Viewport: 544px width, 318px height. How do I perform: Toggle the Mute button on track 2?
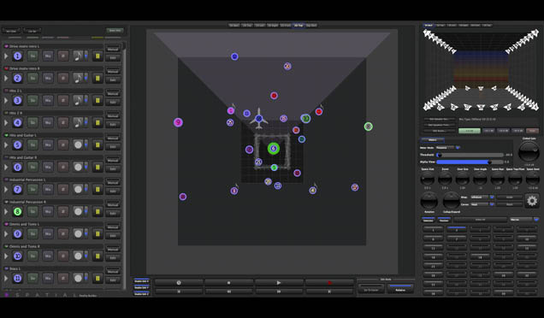click(x=48, y=78)
